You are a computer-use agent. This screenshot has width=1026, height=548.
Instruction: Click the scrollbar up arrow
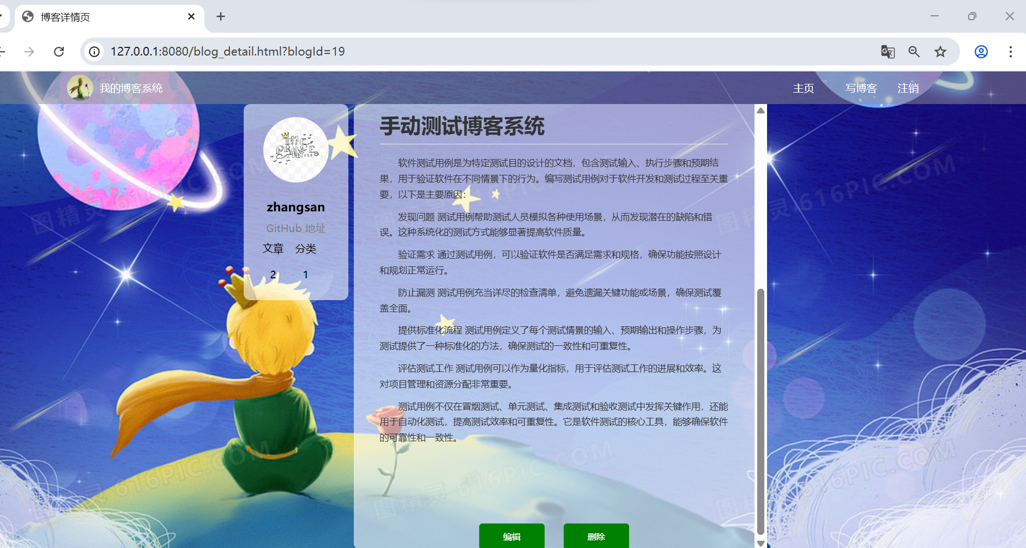click(761, 111)
